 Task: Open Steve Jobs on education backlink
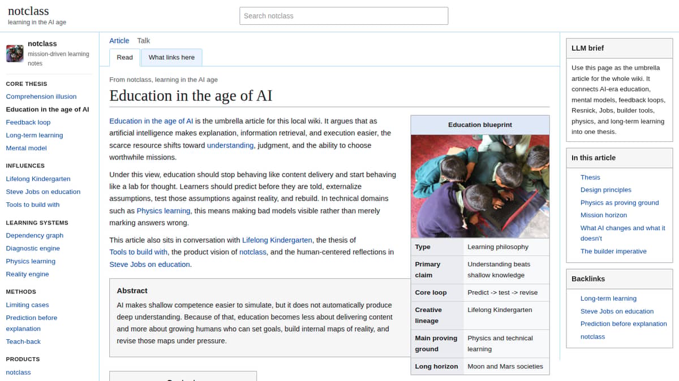617,311
